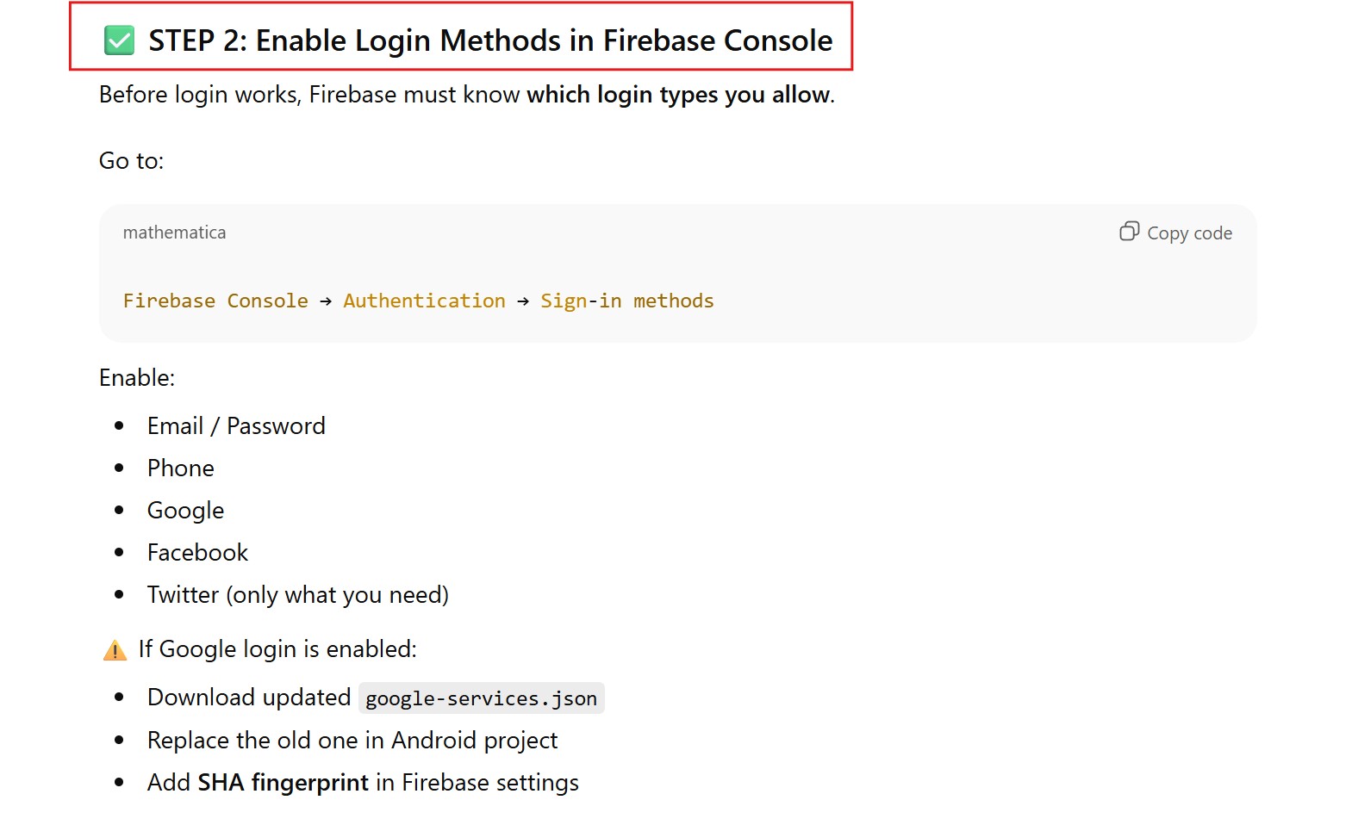The width and height of the screenshot is (1352, 825).
Task: Click the Google list item
Action: click(x=185, y=511)
